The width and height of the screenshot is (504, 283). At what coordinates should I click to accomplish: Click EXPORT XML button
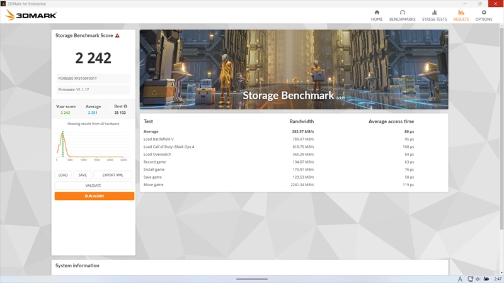(113, 175)
